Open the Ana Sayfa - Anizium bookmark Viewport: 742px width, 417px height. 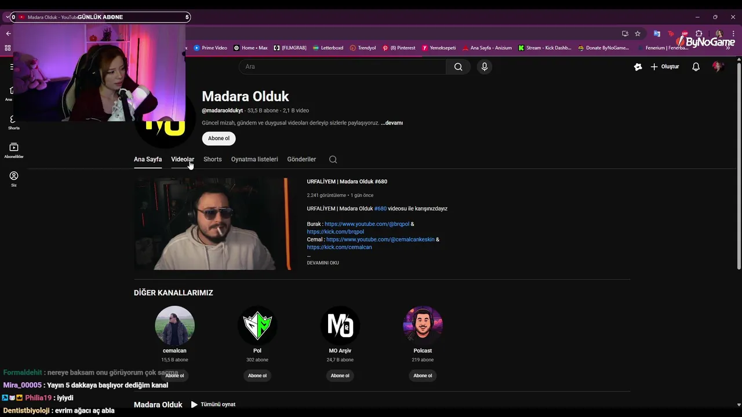coord(487,48)
